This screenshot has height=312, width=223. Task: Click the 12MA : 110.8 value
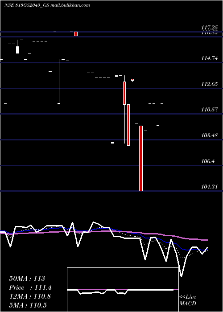click(x=30, y=296)
